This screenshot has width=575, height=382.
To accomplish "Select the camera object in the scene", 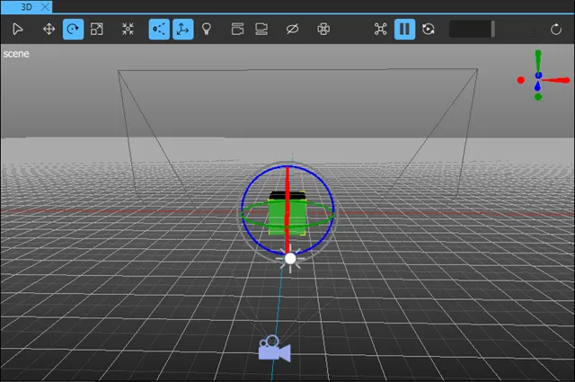I will [x=274, y=350].
